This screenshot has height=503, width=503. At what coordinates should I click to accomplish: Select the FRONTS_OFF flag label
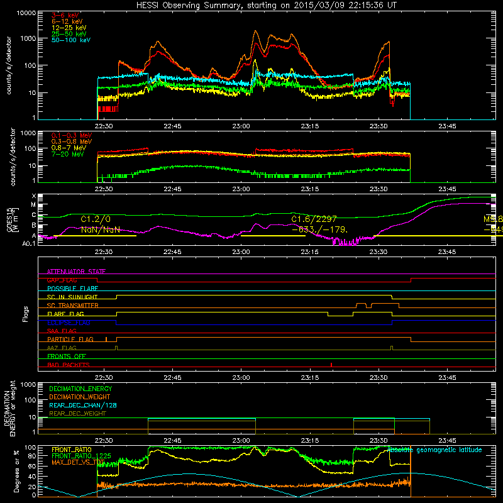[x=67, y=356]
